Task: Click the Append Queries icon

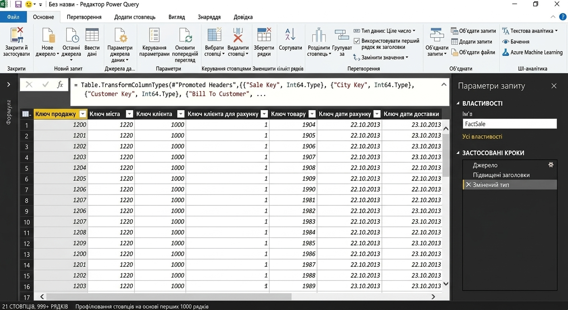Action: coord(454,42)
